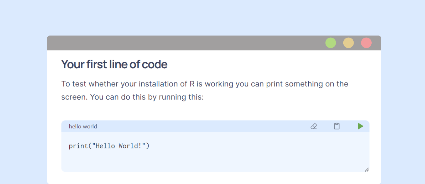Select the "Your first line of code" heading
The width and height of the screenshot is (425, 184).
coord(114,64)
